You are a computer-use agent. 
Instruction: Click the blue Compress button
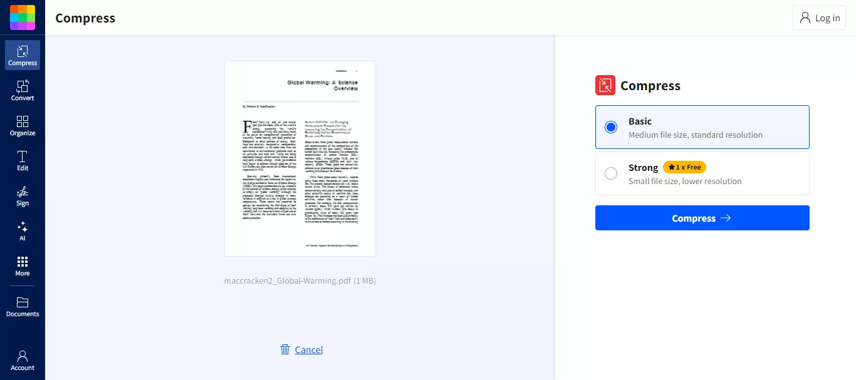pos(702,218)
